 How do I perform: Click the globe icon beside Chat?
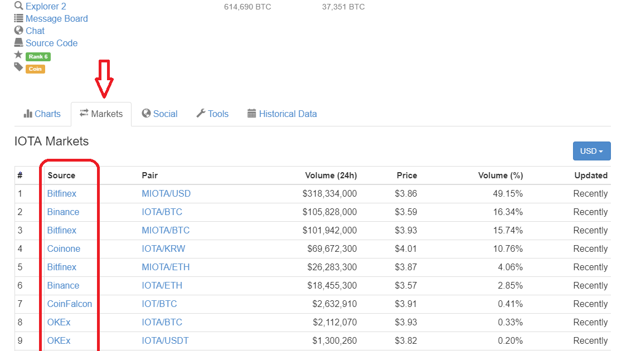point(19,31)
